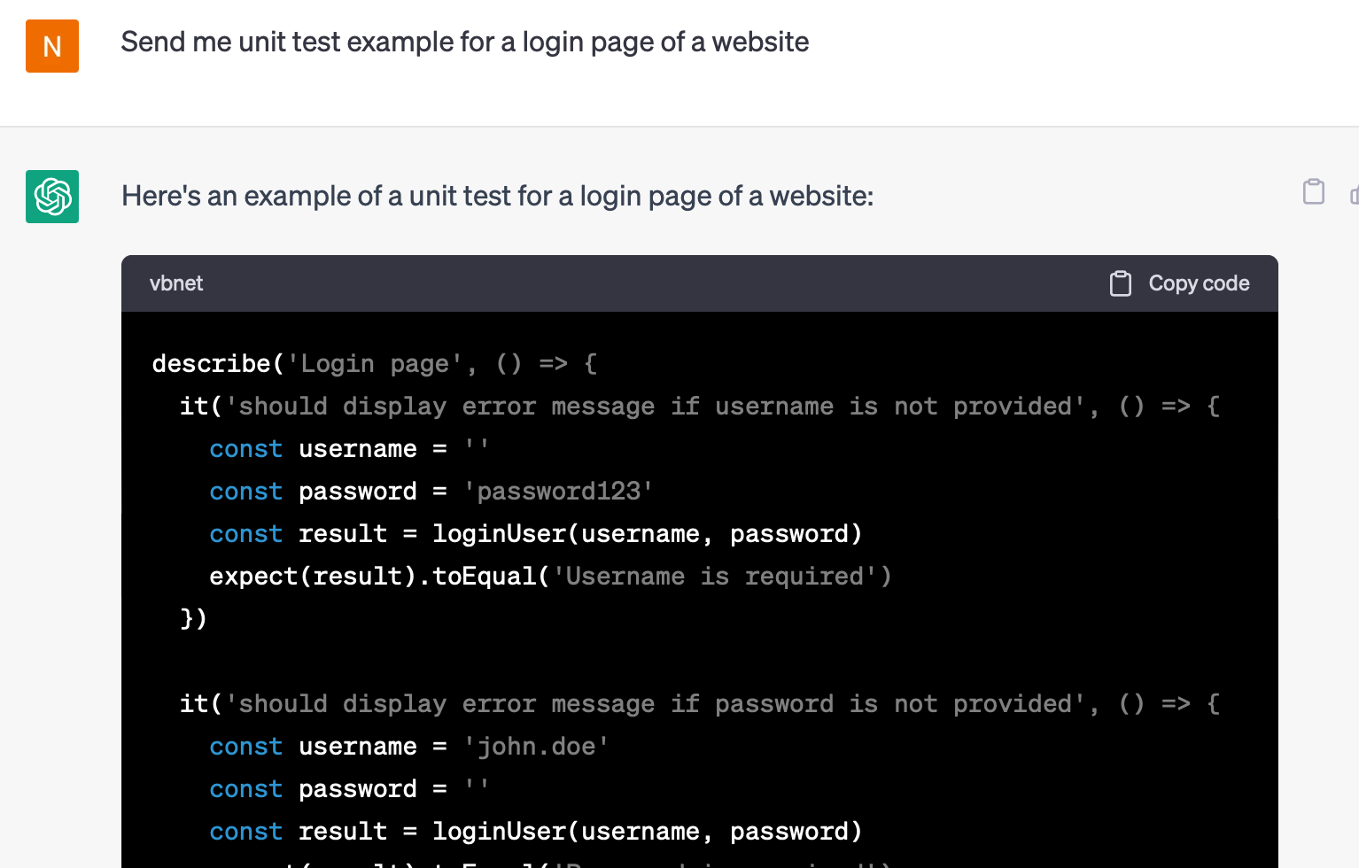Click the first loginUser(username, password) call
The width and height of the screenshot is (1359, 868).
coord(647,534)
